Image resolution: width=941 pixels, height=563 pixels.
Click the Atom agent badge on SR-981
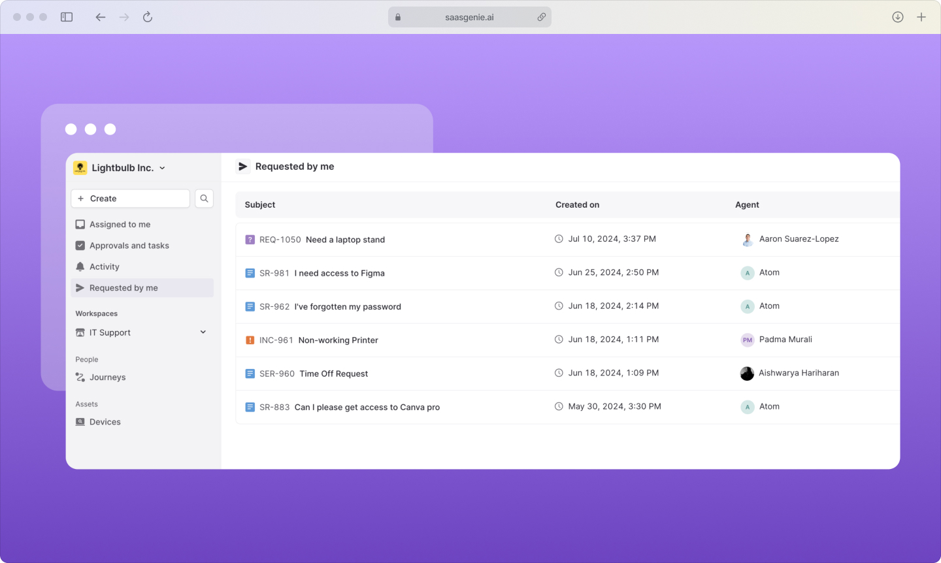[x=747, y=273]
